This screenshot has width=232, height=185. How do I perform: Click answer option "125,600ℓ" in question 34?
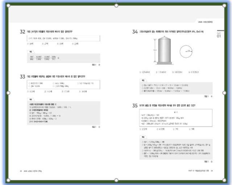[145, 72]
